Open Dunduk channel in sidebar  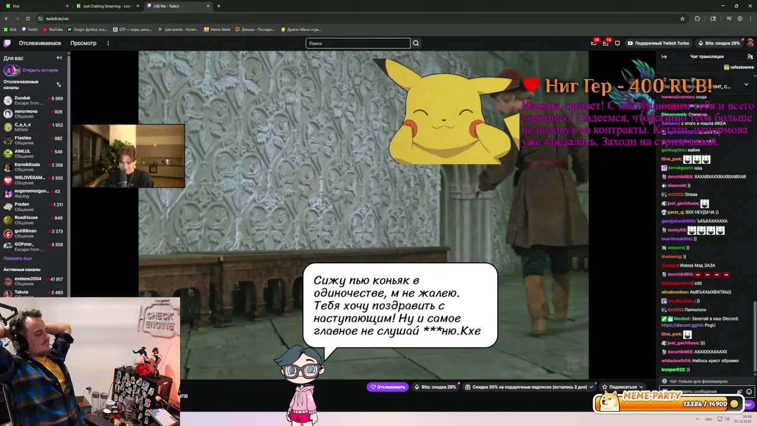point(35,101)
